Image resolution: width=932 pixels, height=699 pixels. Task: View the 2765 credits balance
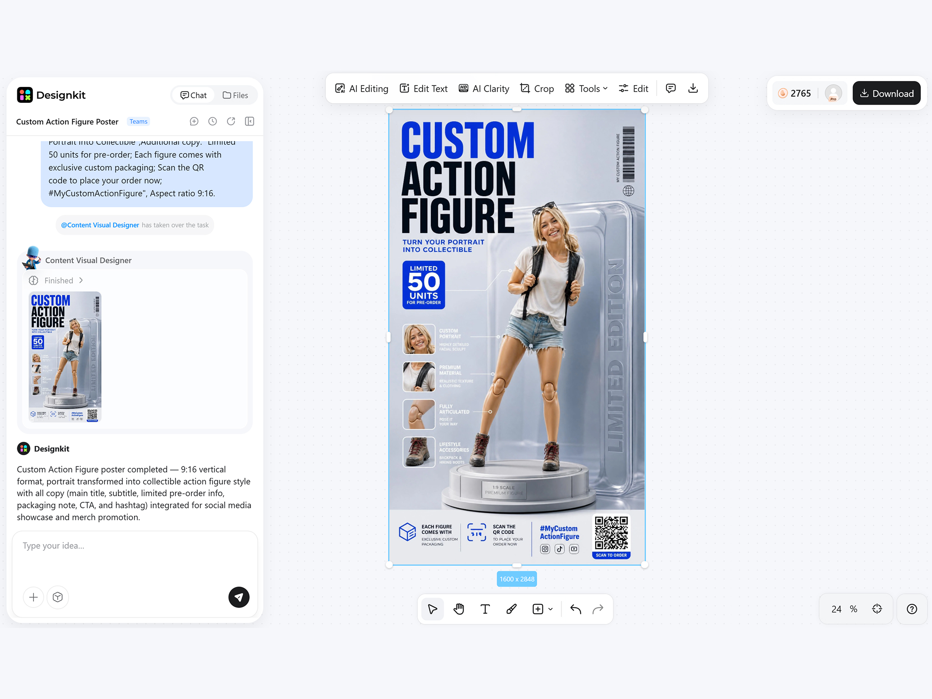pyautogui.click(x=795, y=93)
